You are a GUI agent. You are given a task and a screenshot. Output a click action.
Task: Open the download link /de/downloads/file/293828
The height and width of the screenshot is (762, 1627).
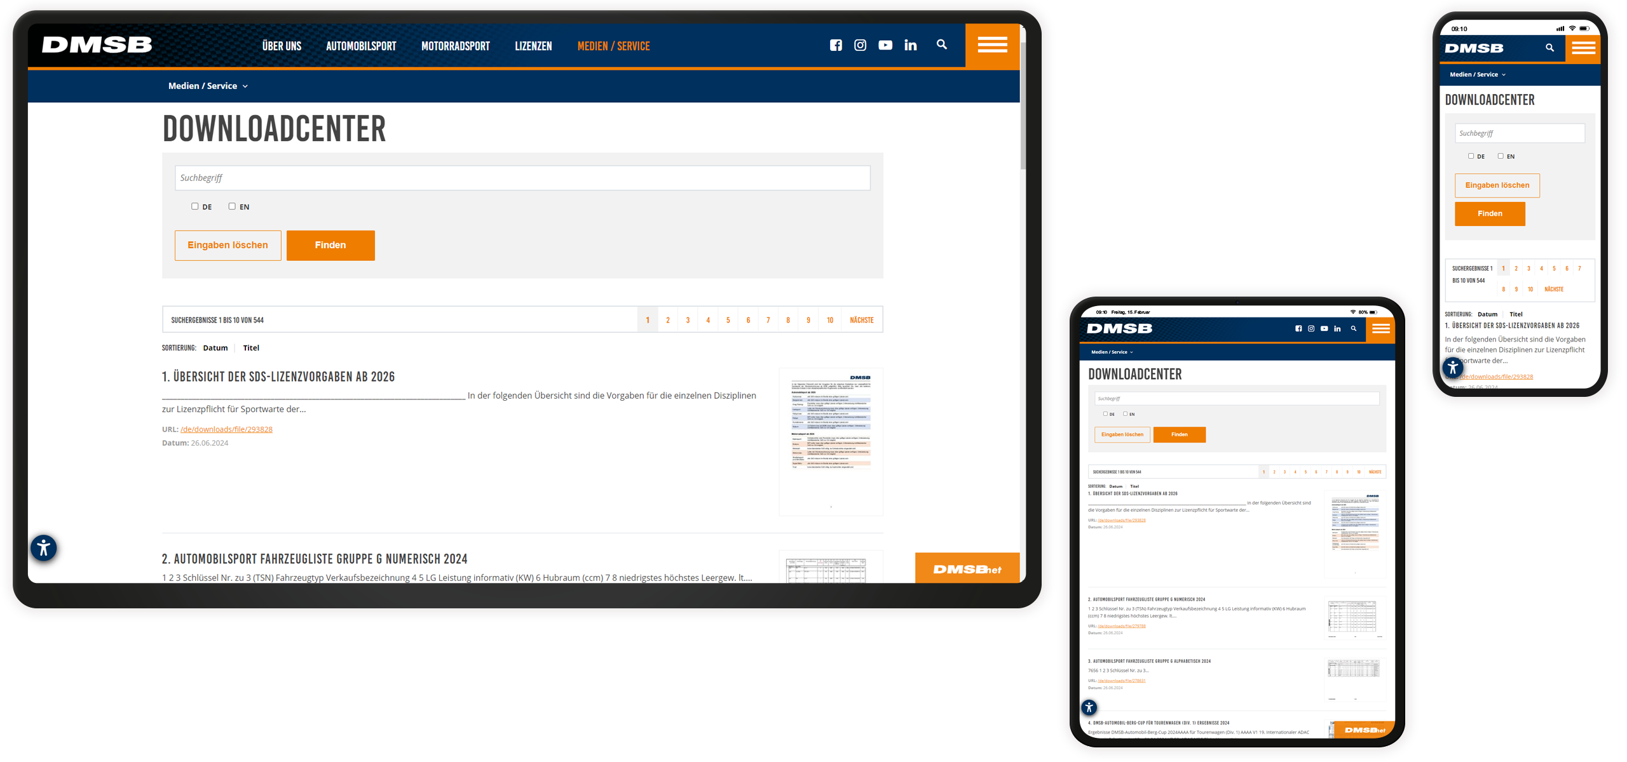click(x=226, y=429)
